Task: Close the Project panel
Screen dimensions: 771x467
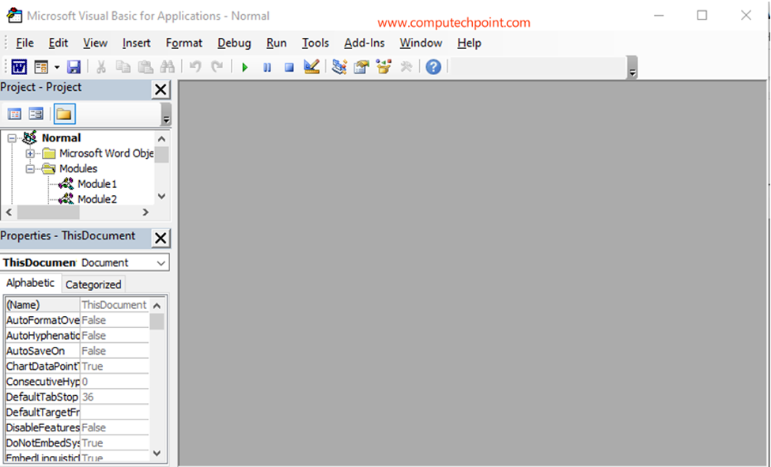Action: tap(161, 89)
